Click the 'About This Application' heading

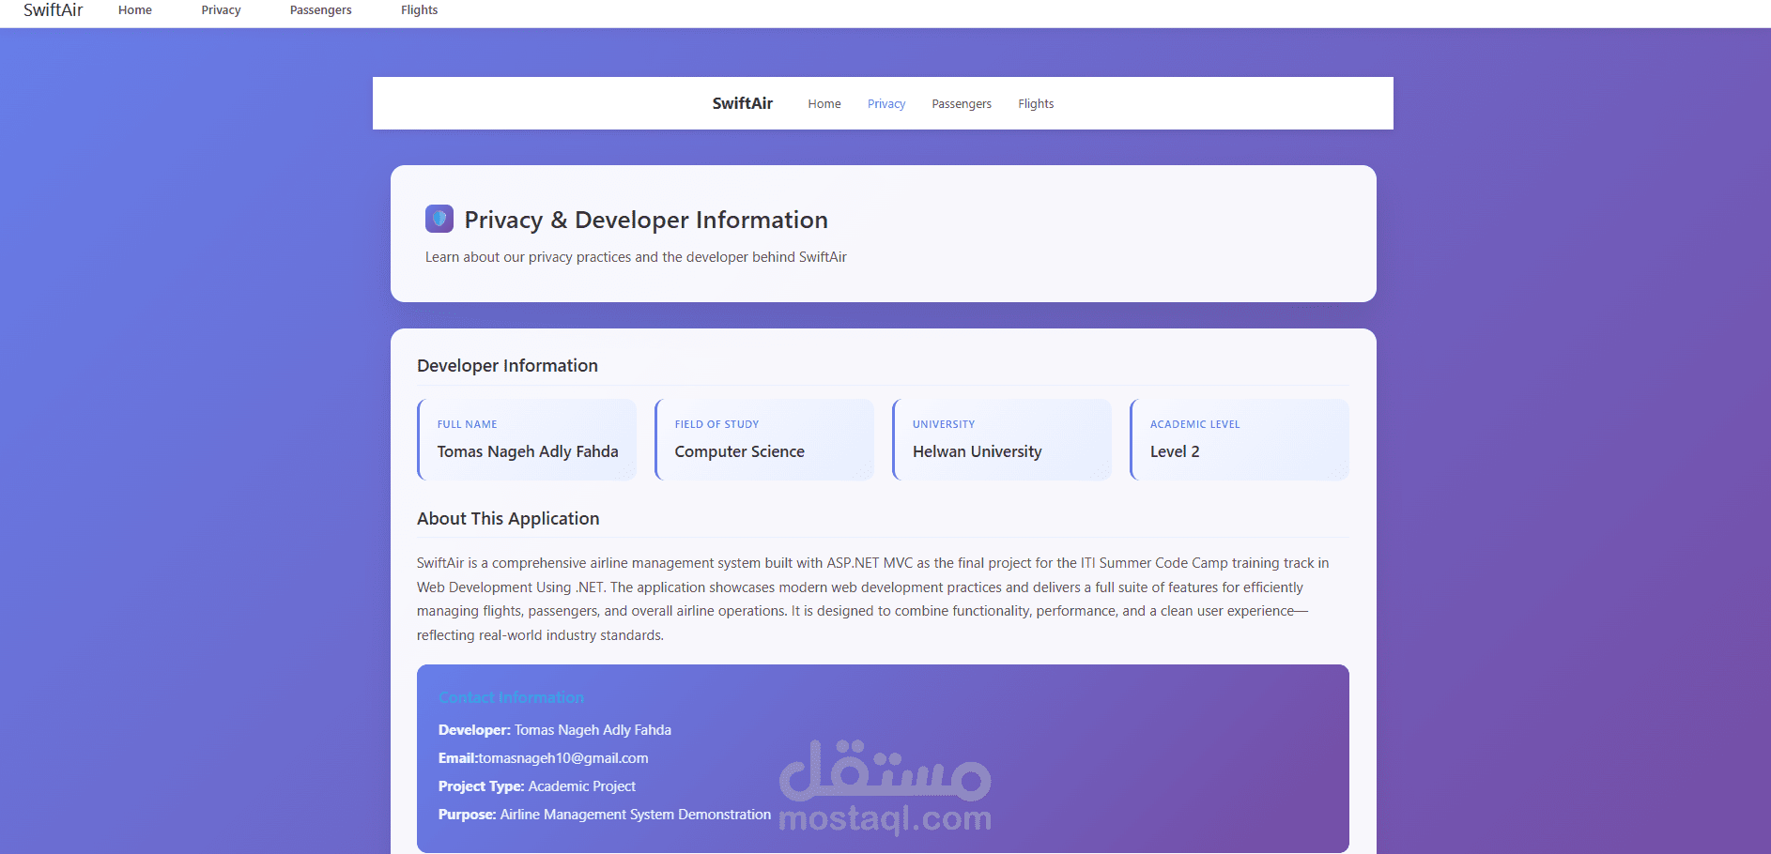508,519
